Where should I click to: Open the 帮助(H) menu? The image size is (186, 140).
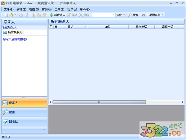[x=85, y=9]
